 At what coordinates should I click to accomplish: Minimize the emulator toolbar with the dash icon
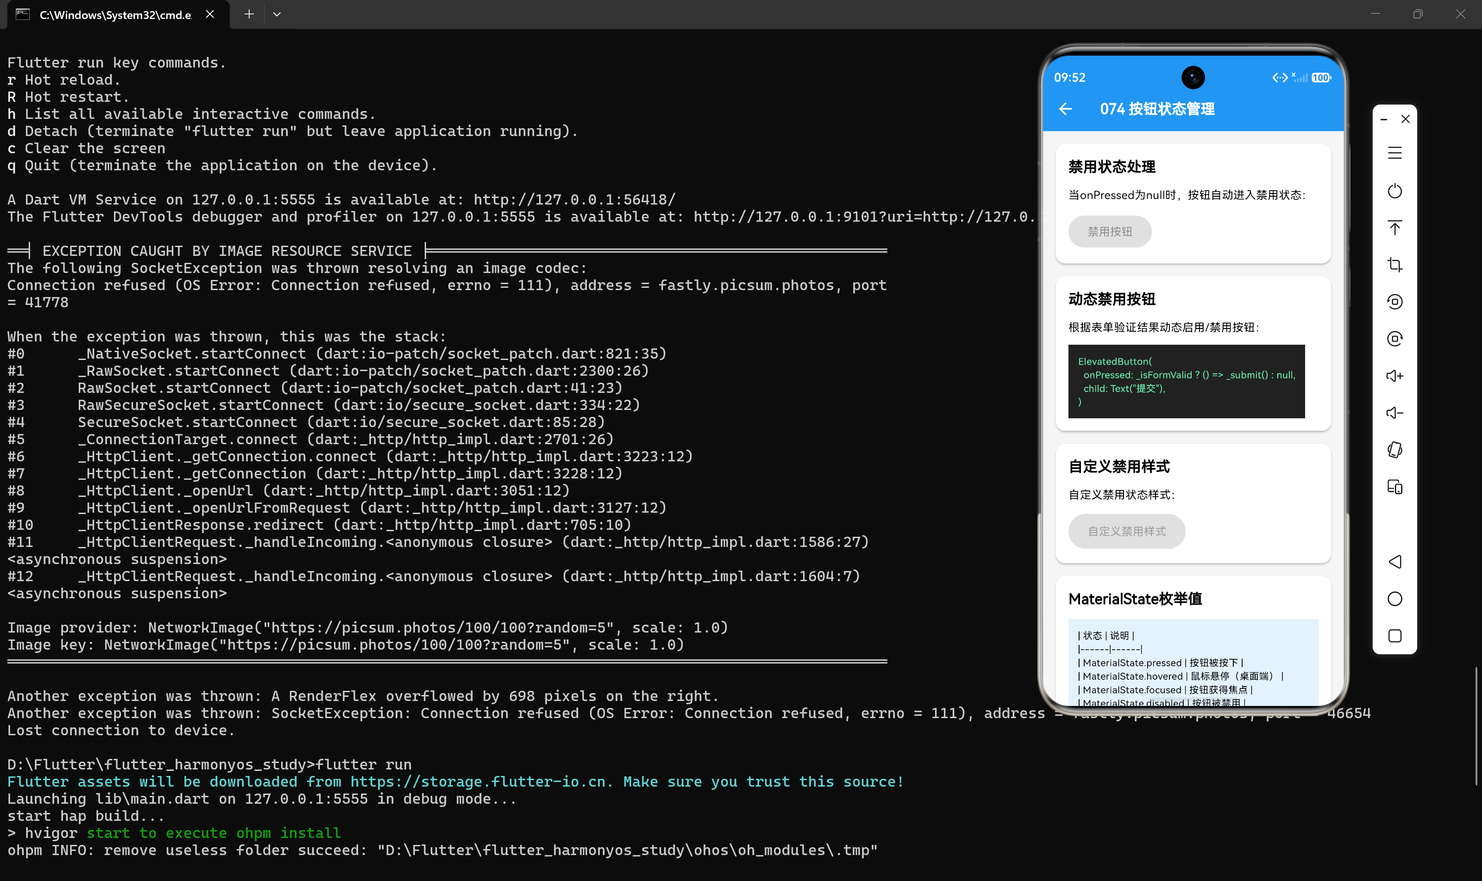tap(1384, 119)
